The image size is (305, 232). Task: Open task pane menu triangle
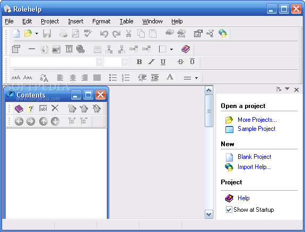(x=287, y=89)
